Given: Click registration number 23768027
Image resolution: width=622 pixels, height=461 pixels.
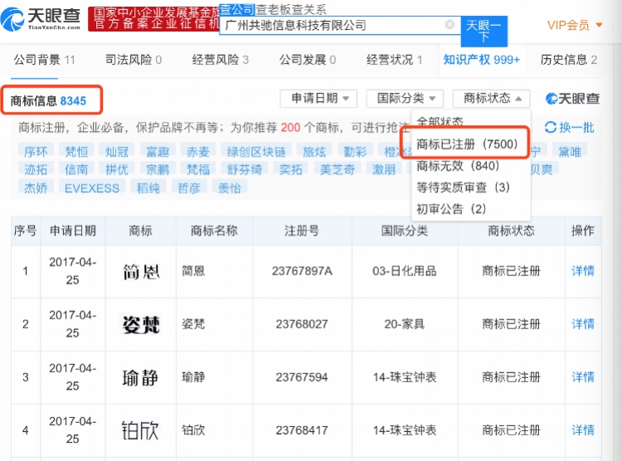Looking at the screenshot, I should click(302, 324).
